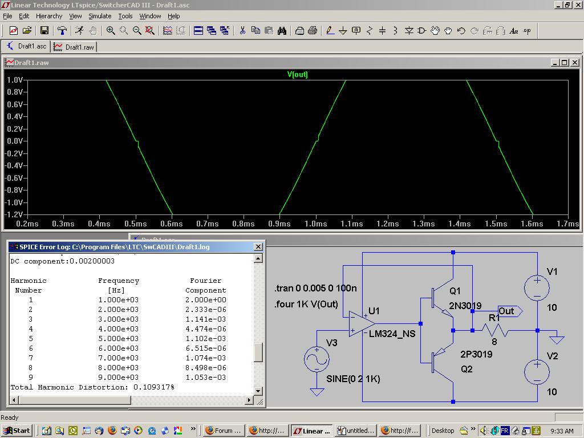Screen dimensions: 584x438
Task: Click the Windows Start button
Action: click(x=17, y=431)
